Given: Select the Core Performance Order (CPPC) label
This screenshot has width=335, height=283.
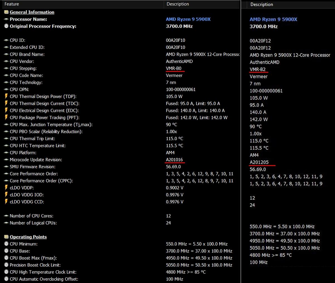Looking at the screenshot, I should (x=41, y=181).
